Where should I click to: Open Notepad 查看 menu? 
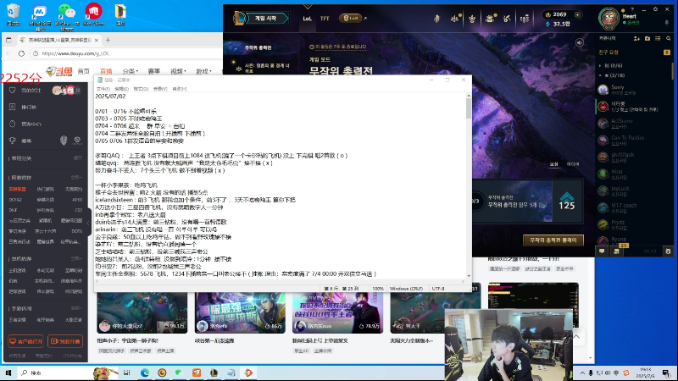coord(160,89)
